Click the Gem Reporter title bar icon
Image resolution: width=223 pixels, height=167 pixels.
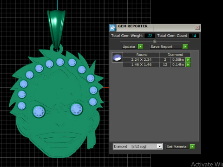tap(112, 28)
